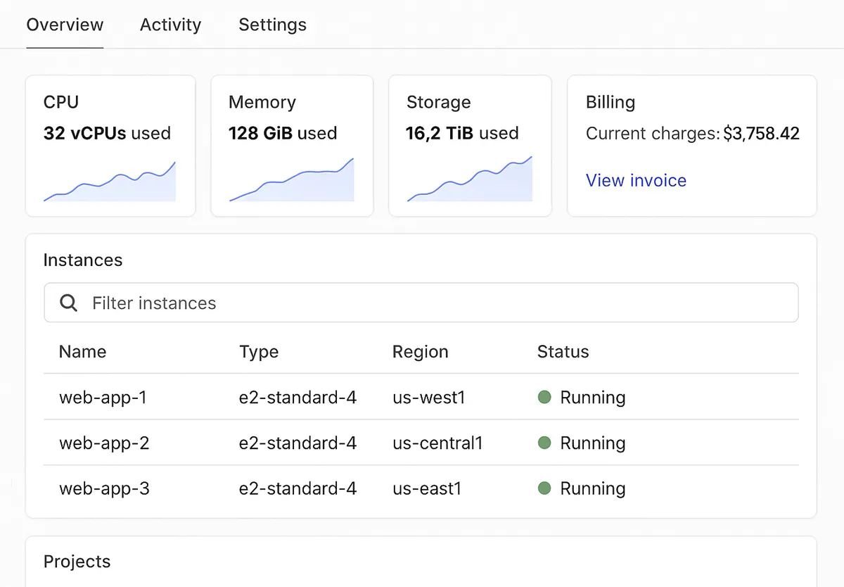Select the Overview tab
Image resolution: width=844 pixels, height=587 pixels.
point(65,25)
